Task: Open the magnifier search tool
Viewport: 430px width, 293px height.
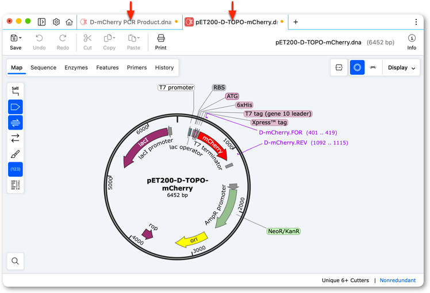Action: point(16,261)
